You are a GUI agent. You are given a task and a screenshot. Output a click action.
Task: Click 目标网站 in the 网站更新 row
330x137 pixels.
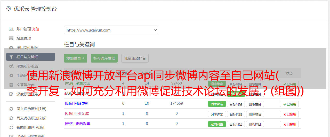[x=236, y=104]
